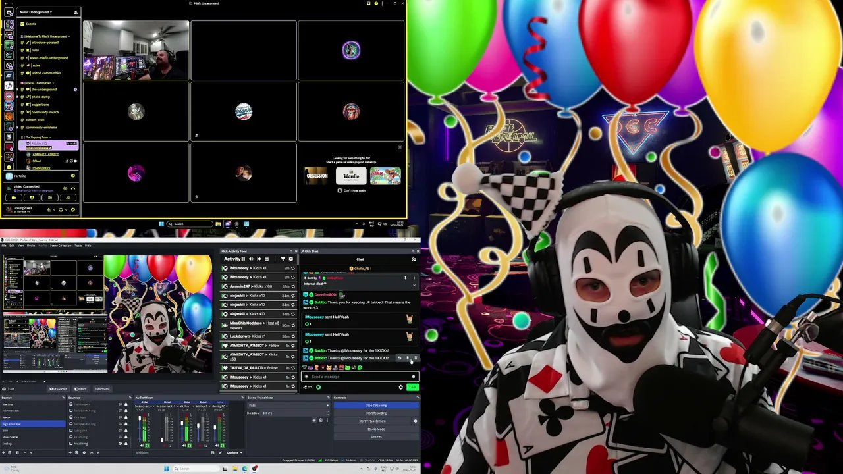The width and height of the screenshot is (843, 474).
Task: Open the OBS Edit menu
Action: tap(12, 246)
